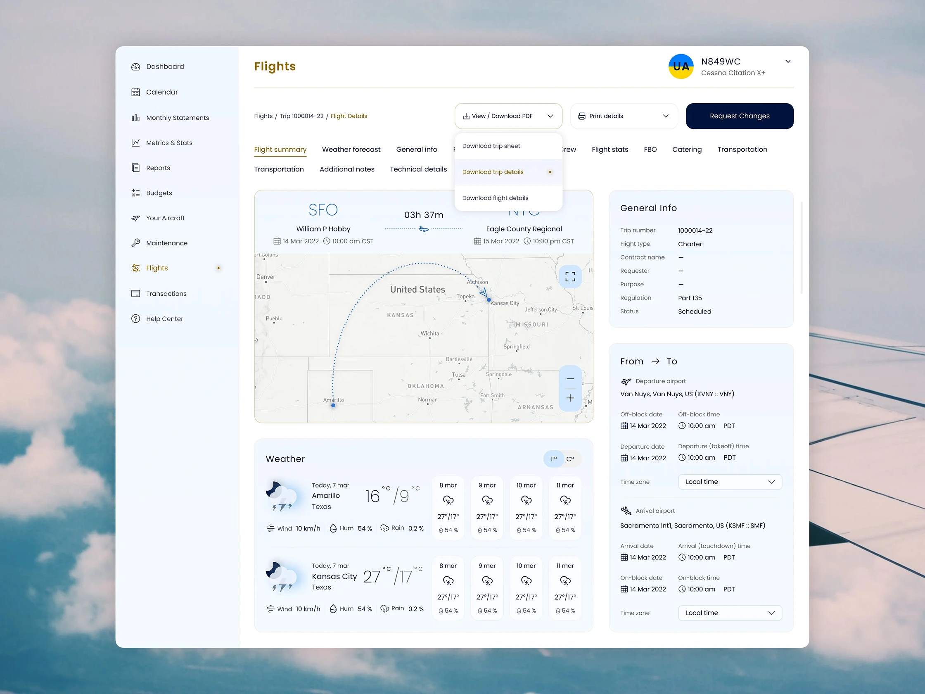This screenshot has width=925, height=694.
Task: Open the Technical details tab
Action: [x=418, y=169]
